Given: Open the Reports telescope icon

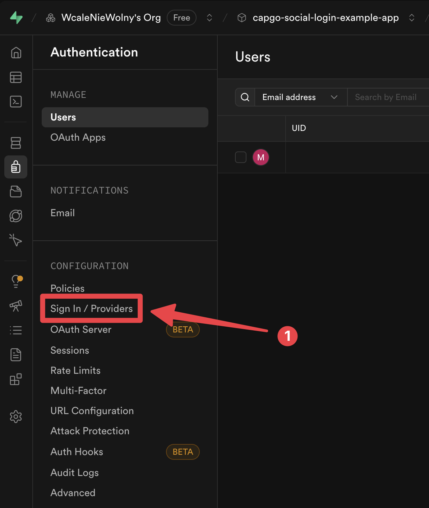Looking at the screenshot, I should tap(16, 306).
